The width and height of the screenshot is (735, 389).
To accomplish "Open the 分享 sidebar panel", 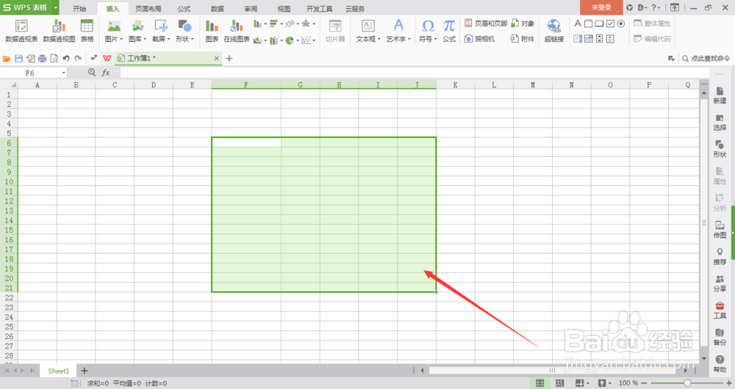I will click(720, 283).
